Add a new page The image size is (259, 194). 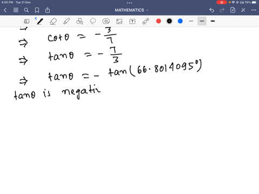[x=233, y=10]
